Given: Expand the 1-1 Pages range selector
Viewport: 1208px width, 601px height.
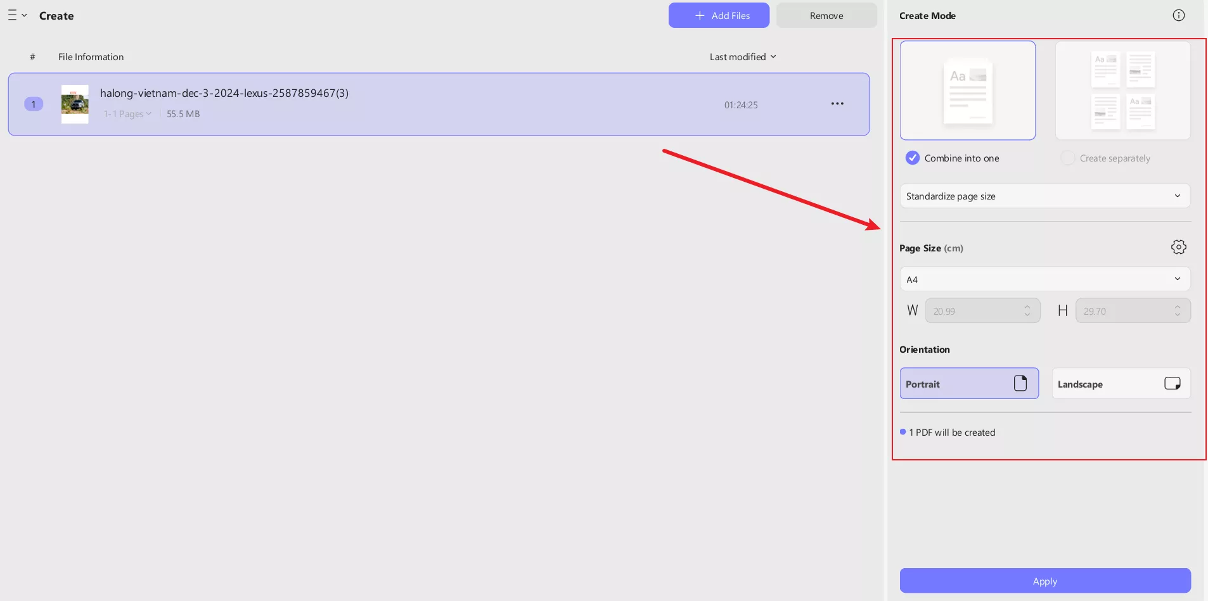Looking at the screenshot, I should click(x=127, y=114).
